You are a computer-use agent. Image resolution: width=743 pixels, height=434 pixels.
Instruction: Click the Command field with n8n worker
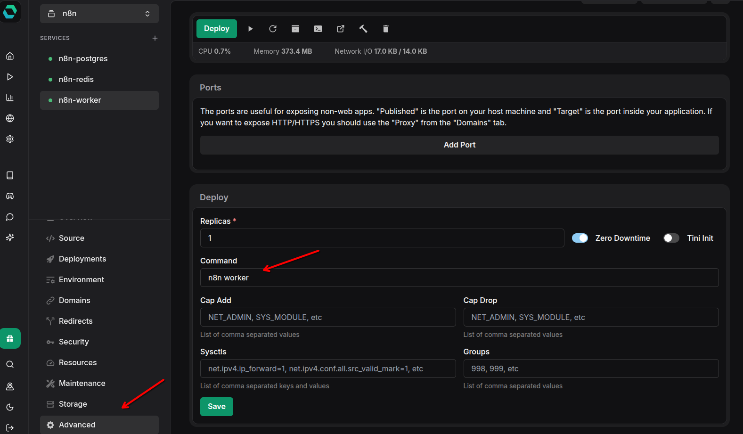coord(459,278)
